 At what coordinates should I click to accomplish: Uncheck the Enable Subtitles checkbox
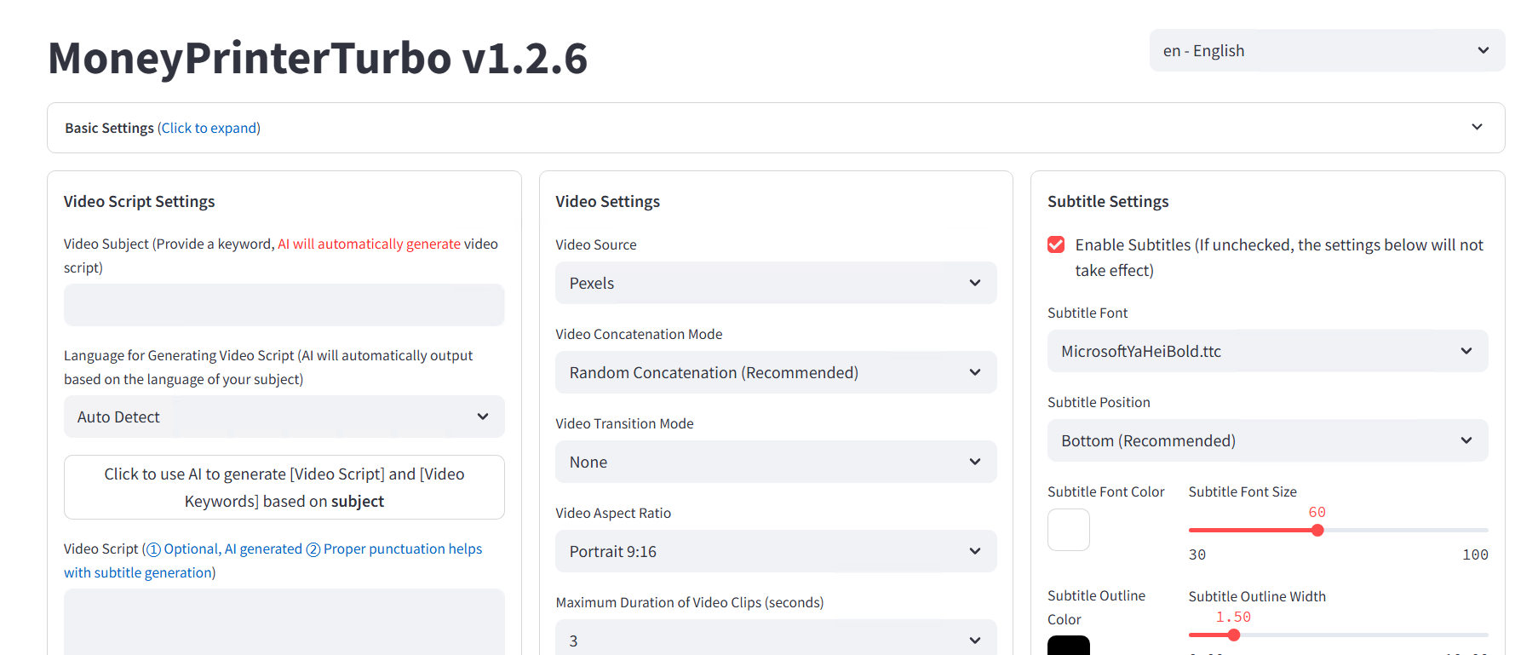[1056, 244]
